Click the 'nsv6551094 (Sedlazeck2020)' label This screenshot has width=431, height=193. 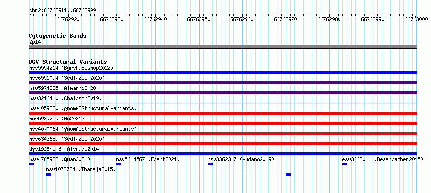pyautogui.click(x=67, y=78)
